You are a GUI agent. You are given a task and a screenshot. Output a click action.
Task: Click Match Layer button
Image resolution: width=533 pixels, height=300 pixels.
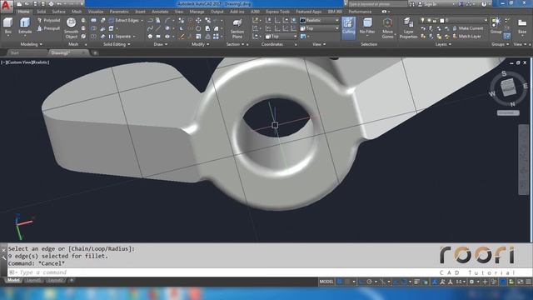466,37
